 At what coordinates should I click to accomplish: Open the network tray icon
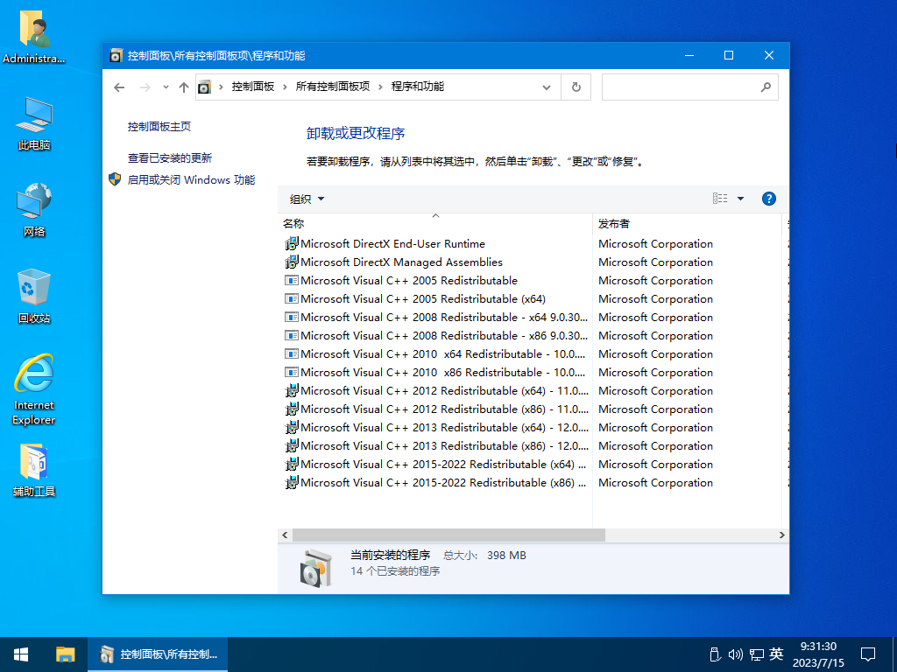coord(757,654)
